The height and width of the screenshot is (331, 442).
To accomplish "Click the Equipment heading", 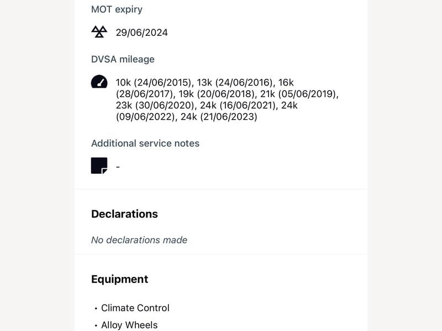I will tap(119, 279).
